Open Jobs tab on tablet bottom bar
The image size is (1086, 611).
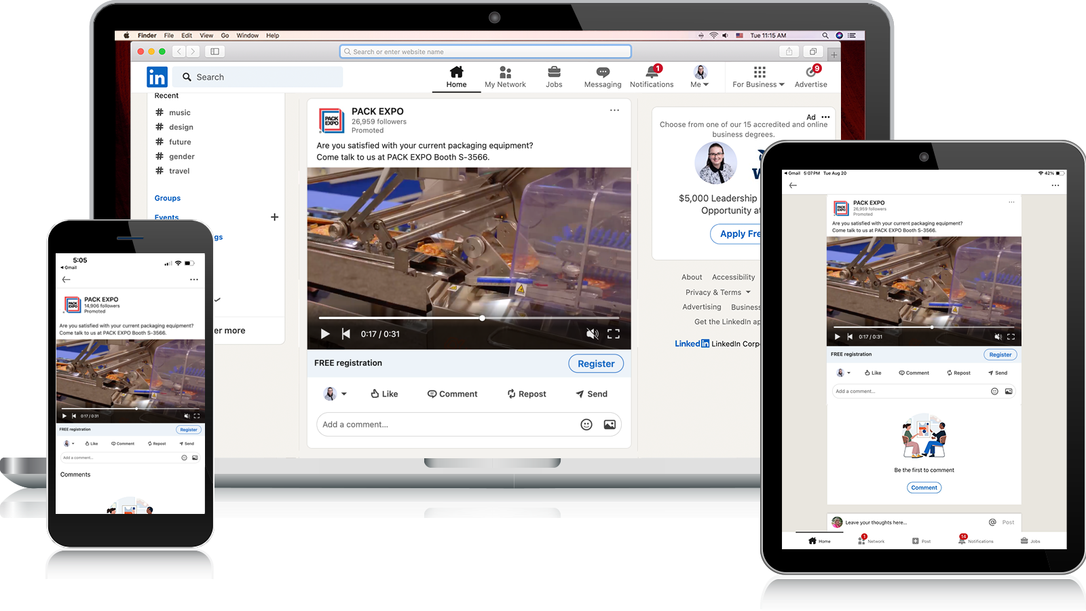[x=1030, y=541]
